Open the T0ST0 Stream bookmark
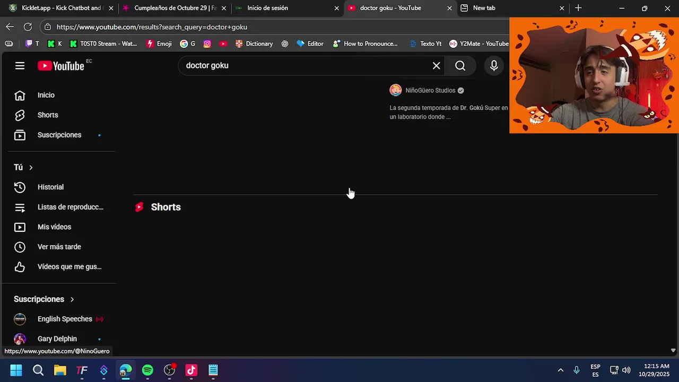This screenshot has height=382, width=679. 103,44
